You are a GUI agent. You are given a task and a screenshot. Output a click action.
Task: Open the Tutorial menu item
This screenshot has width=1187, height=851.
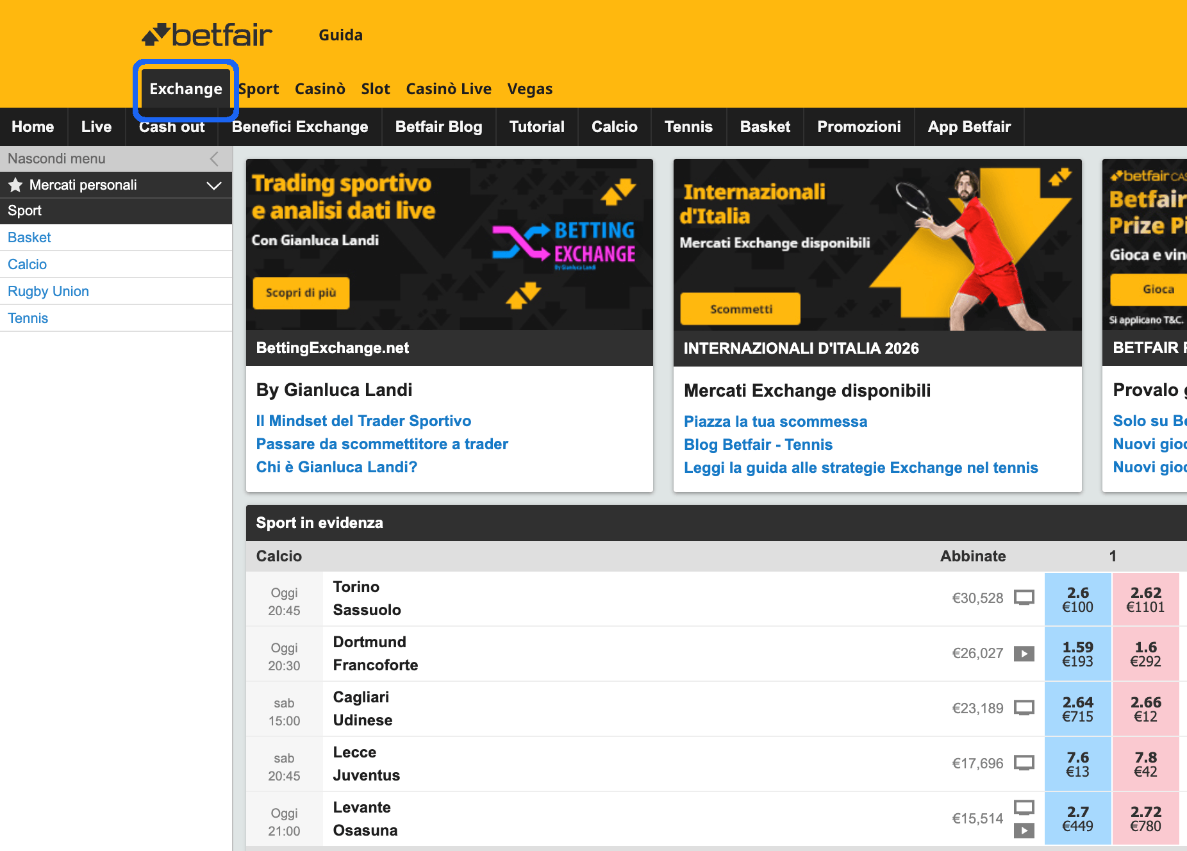pos(537,127)
